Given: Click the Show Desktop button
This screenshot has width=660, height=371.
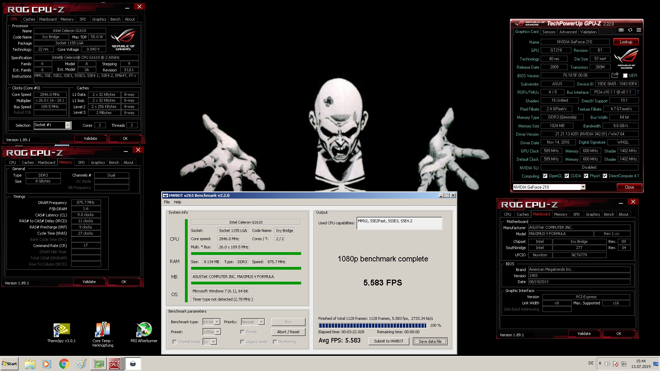Looking at the screenshot, I should 656,364.
